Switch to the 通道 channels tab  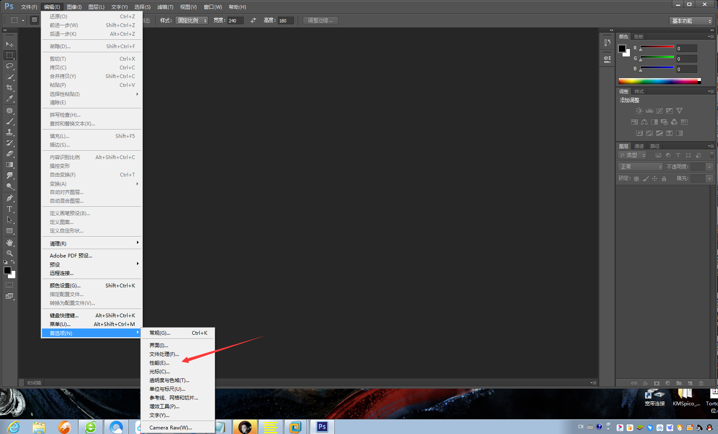639,146
